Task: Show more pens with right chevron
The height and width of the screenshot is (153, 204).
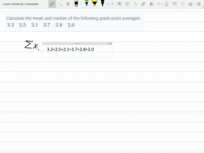Action: [108, 4]
